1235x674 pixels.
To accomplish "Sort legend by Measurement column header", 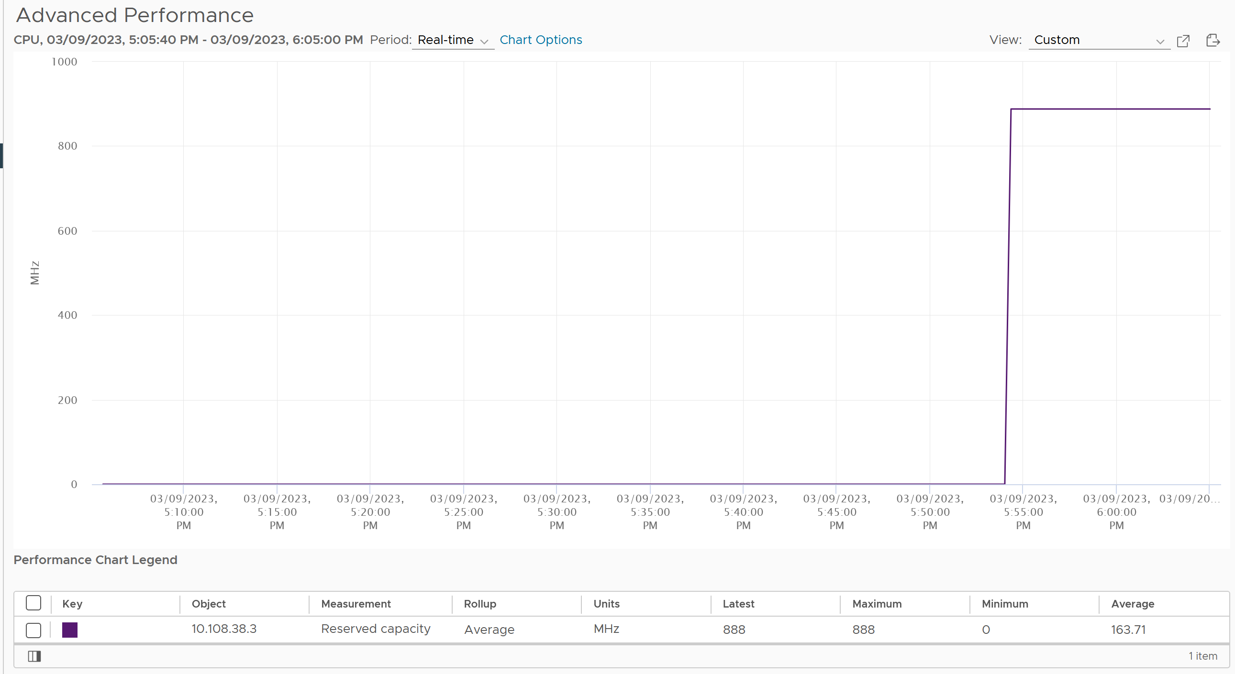I will coord(356,604).
